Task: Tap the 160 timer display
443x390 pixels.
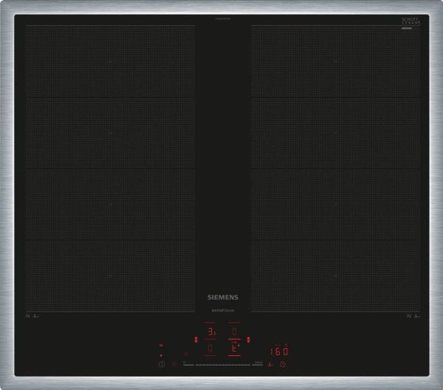Action: 279,352
